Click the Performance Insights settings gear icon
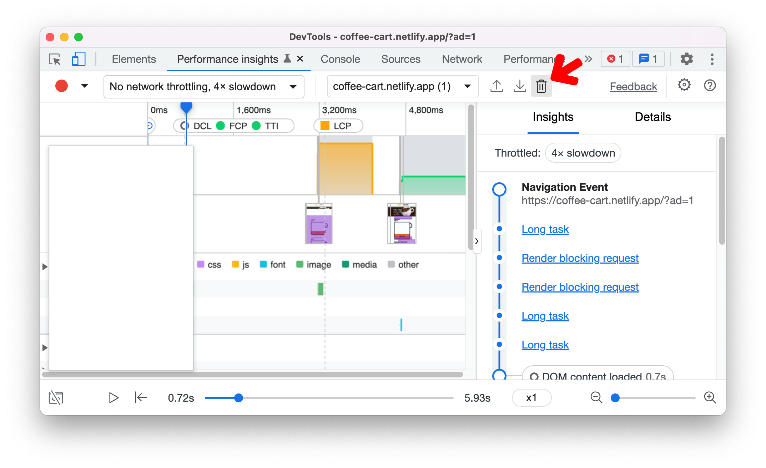The width and height of the screenshot is (766, 468). click(684, 86)
